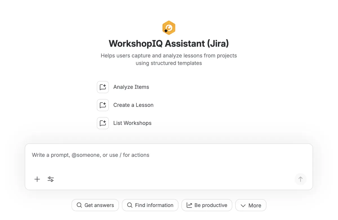Add an attachment with the plus icon
The width and height of the screenshot is (338, 220).
[x=37, y=179]
